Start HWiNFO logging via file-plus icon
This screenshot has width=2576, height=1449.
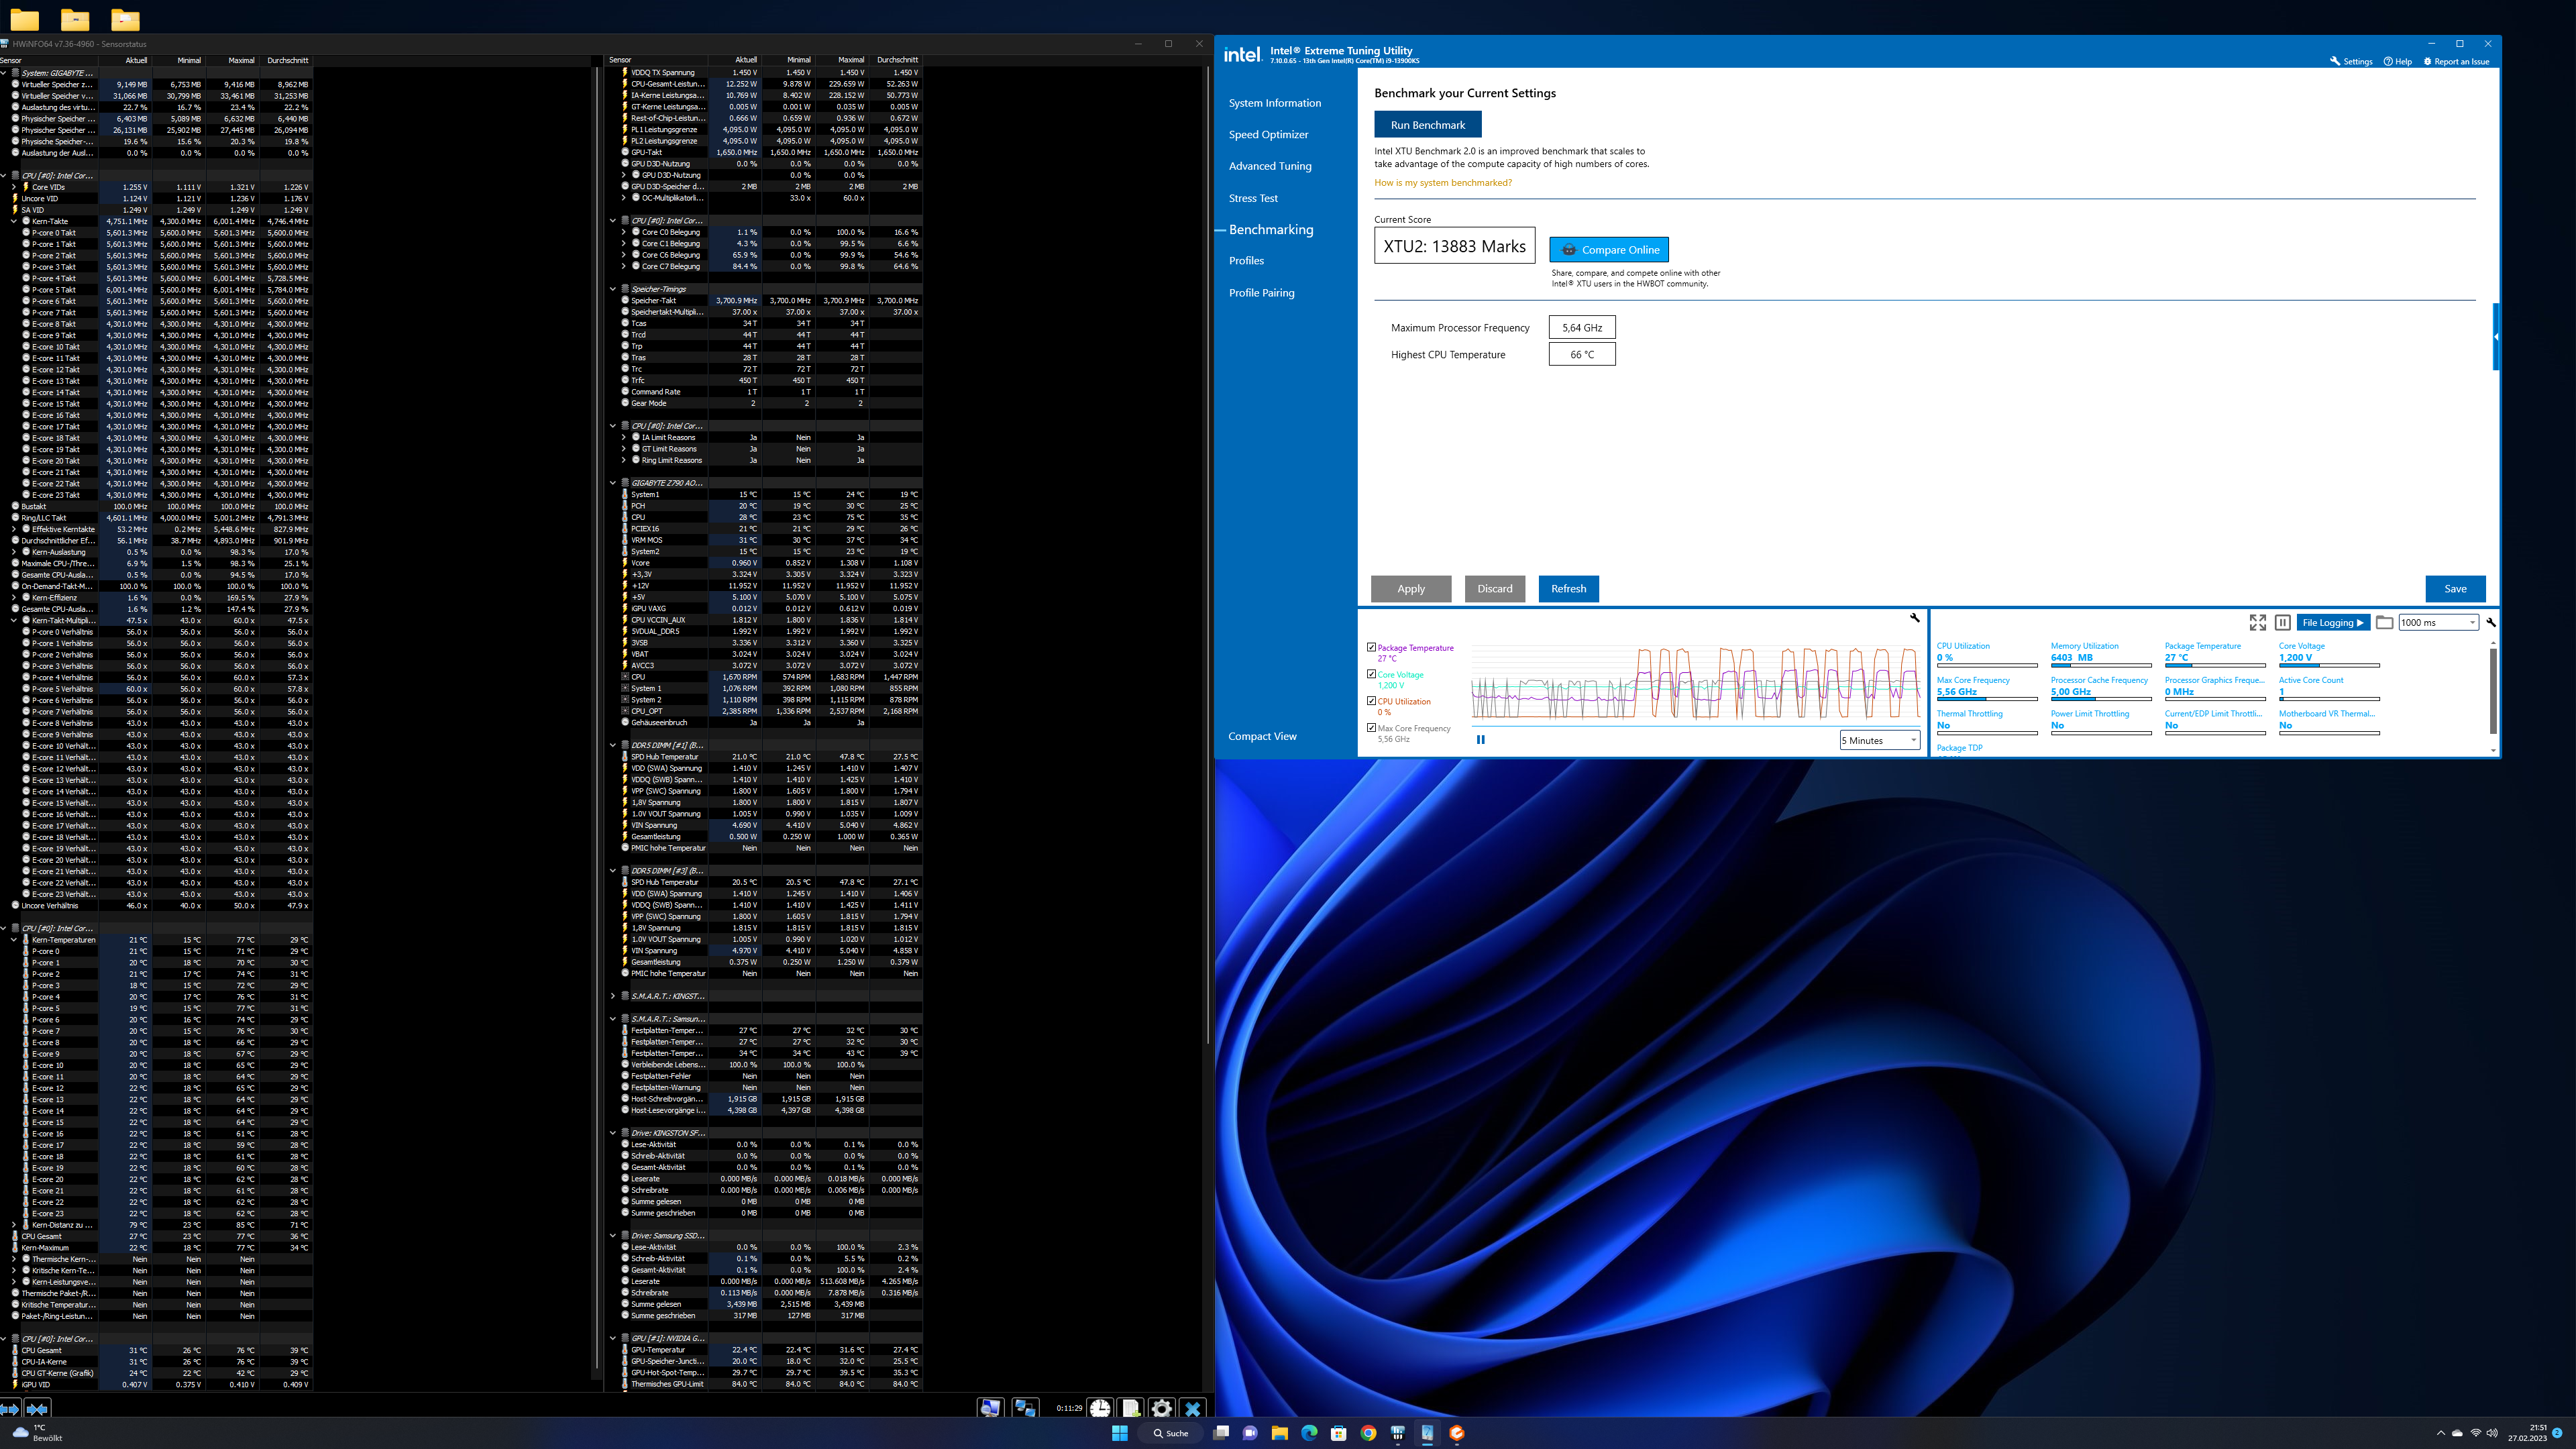coord(1130,1408)
